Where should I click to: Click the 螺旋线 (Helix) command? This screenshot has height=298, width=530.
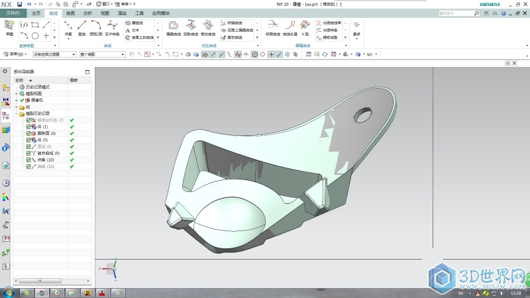[x=134, y=23]
